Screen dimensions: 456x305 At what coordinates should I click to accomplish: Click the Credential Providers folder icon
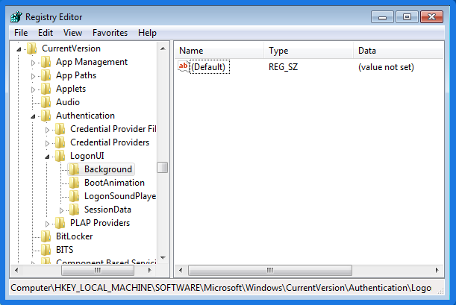(x=60, y=142)
